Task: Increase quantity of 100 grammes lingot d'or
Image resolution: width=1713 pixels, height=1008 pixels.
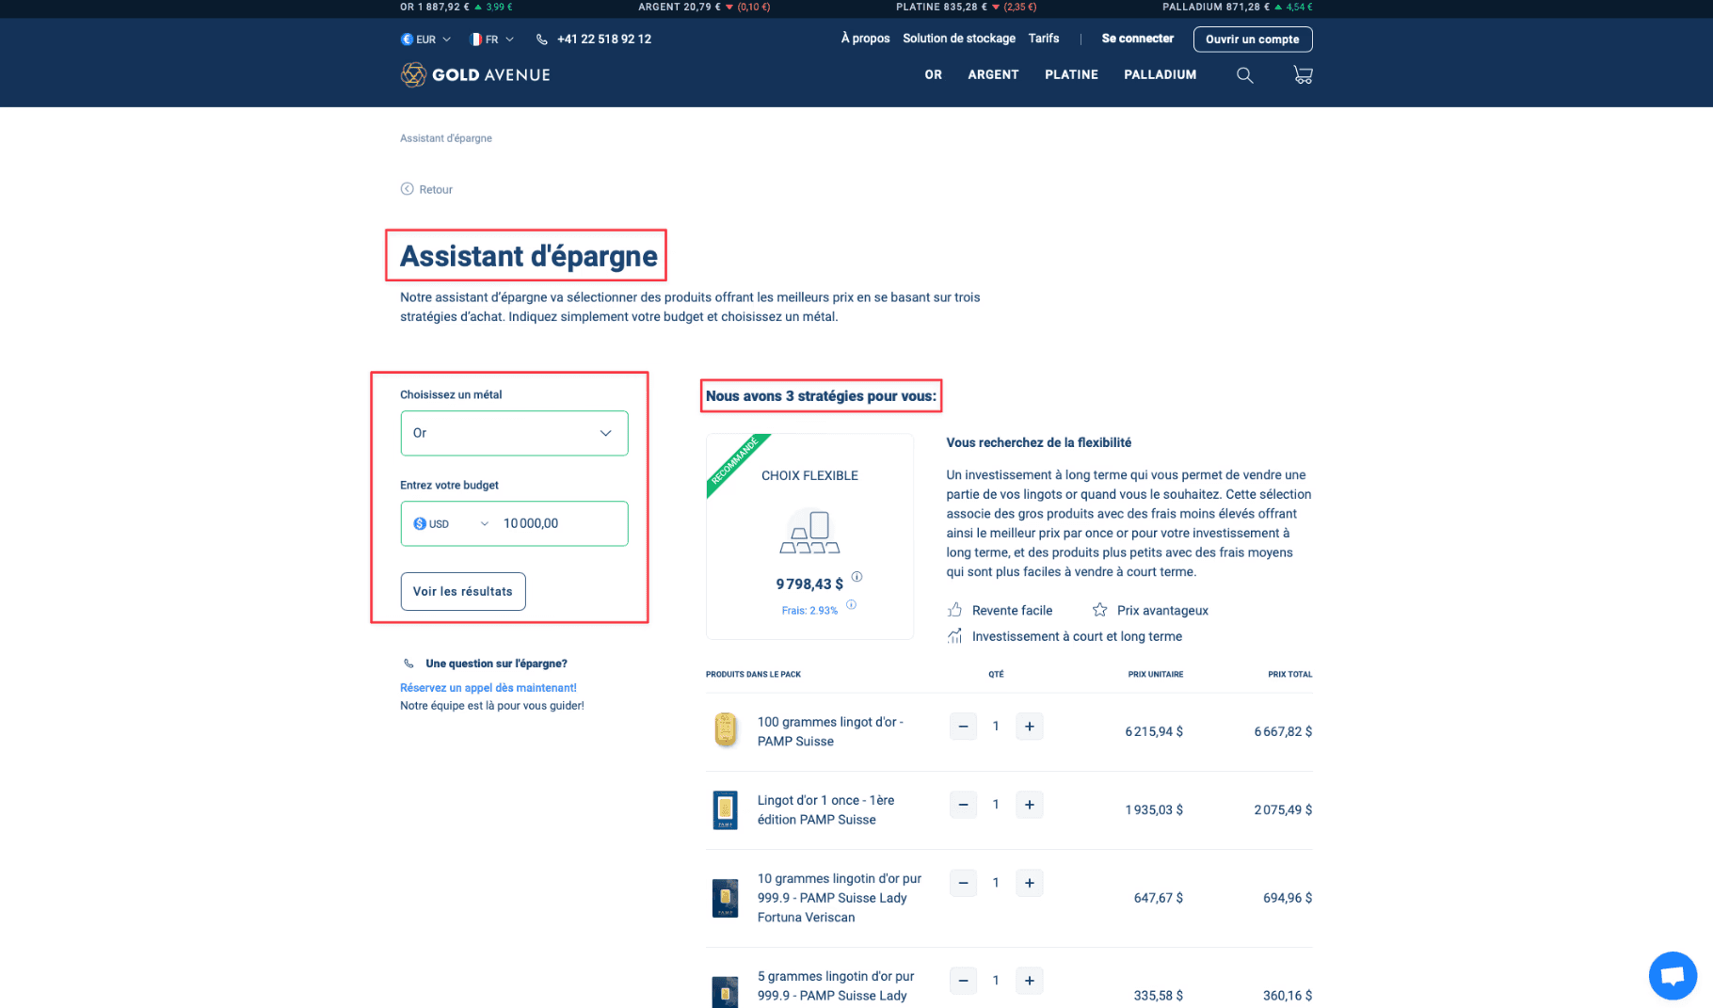Action: click(x=1030, y=727)
